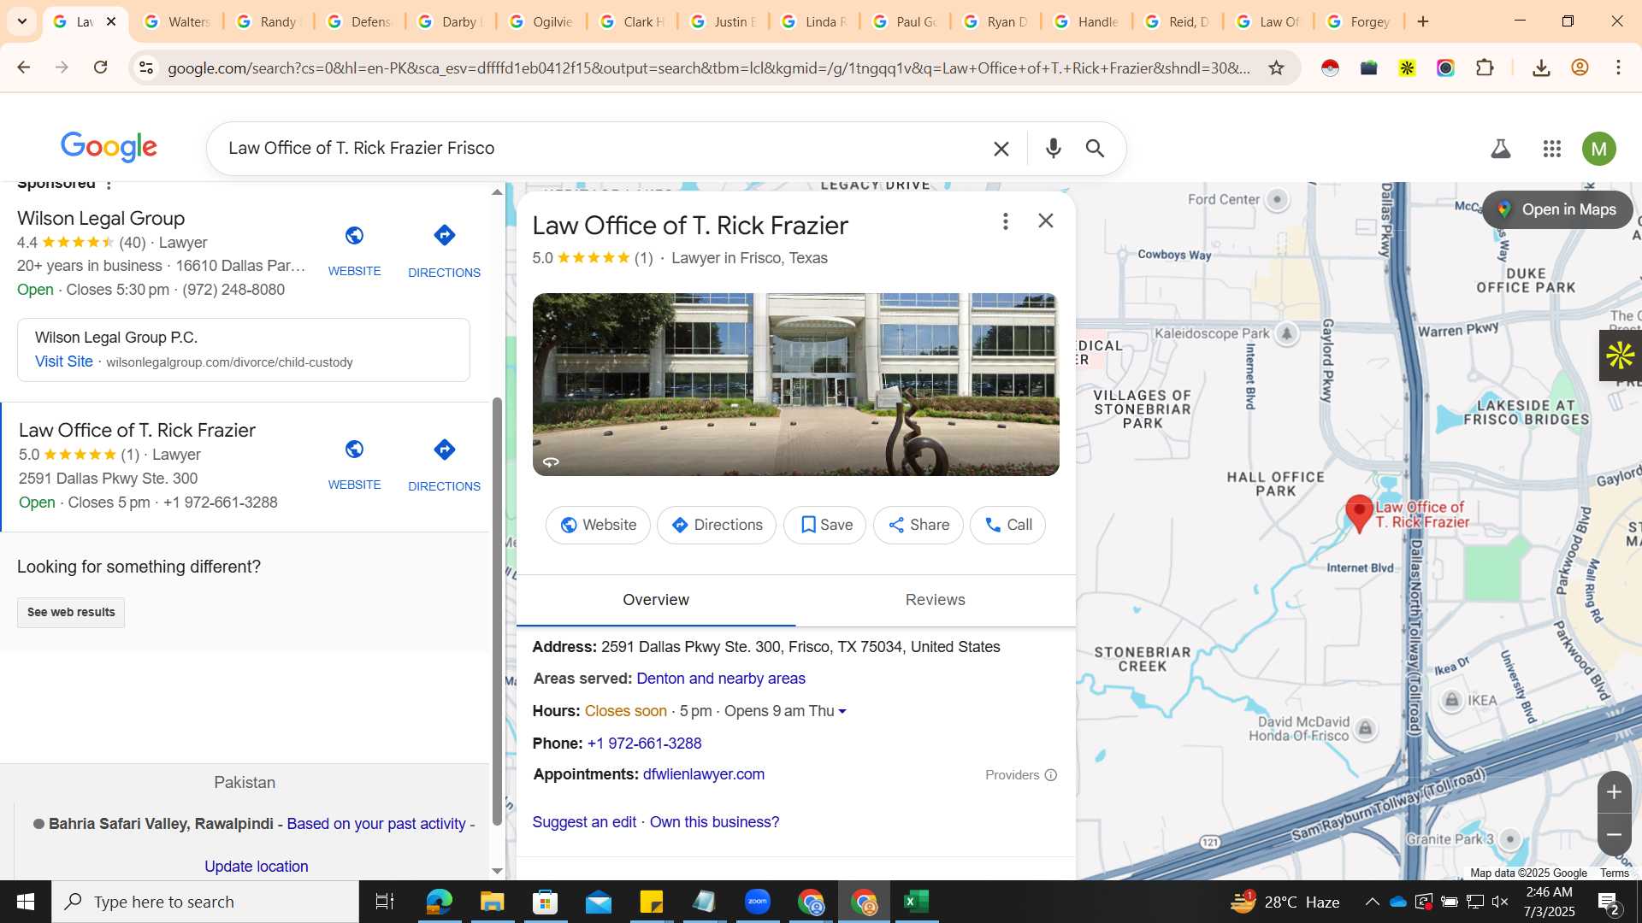Click the phone number +1 972-661-3288 link
The height and width of the screenshot is (923, 1642).
[x=644, y=744]
